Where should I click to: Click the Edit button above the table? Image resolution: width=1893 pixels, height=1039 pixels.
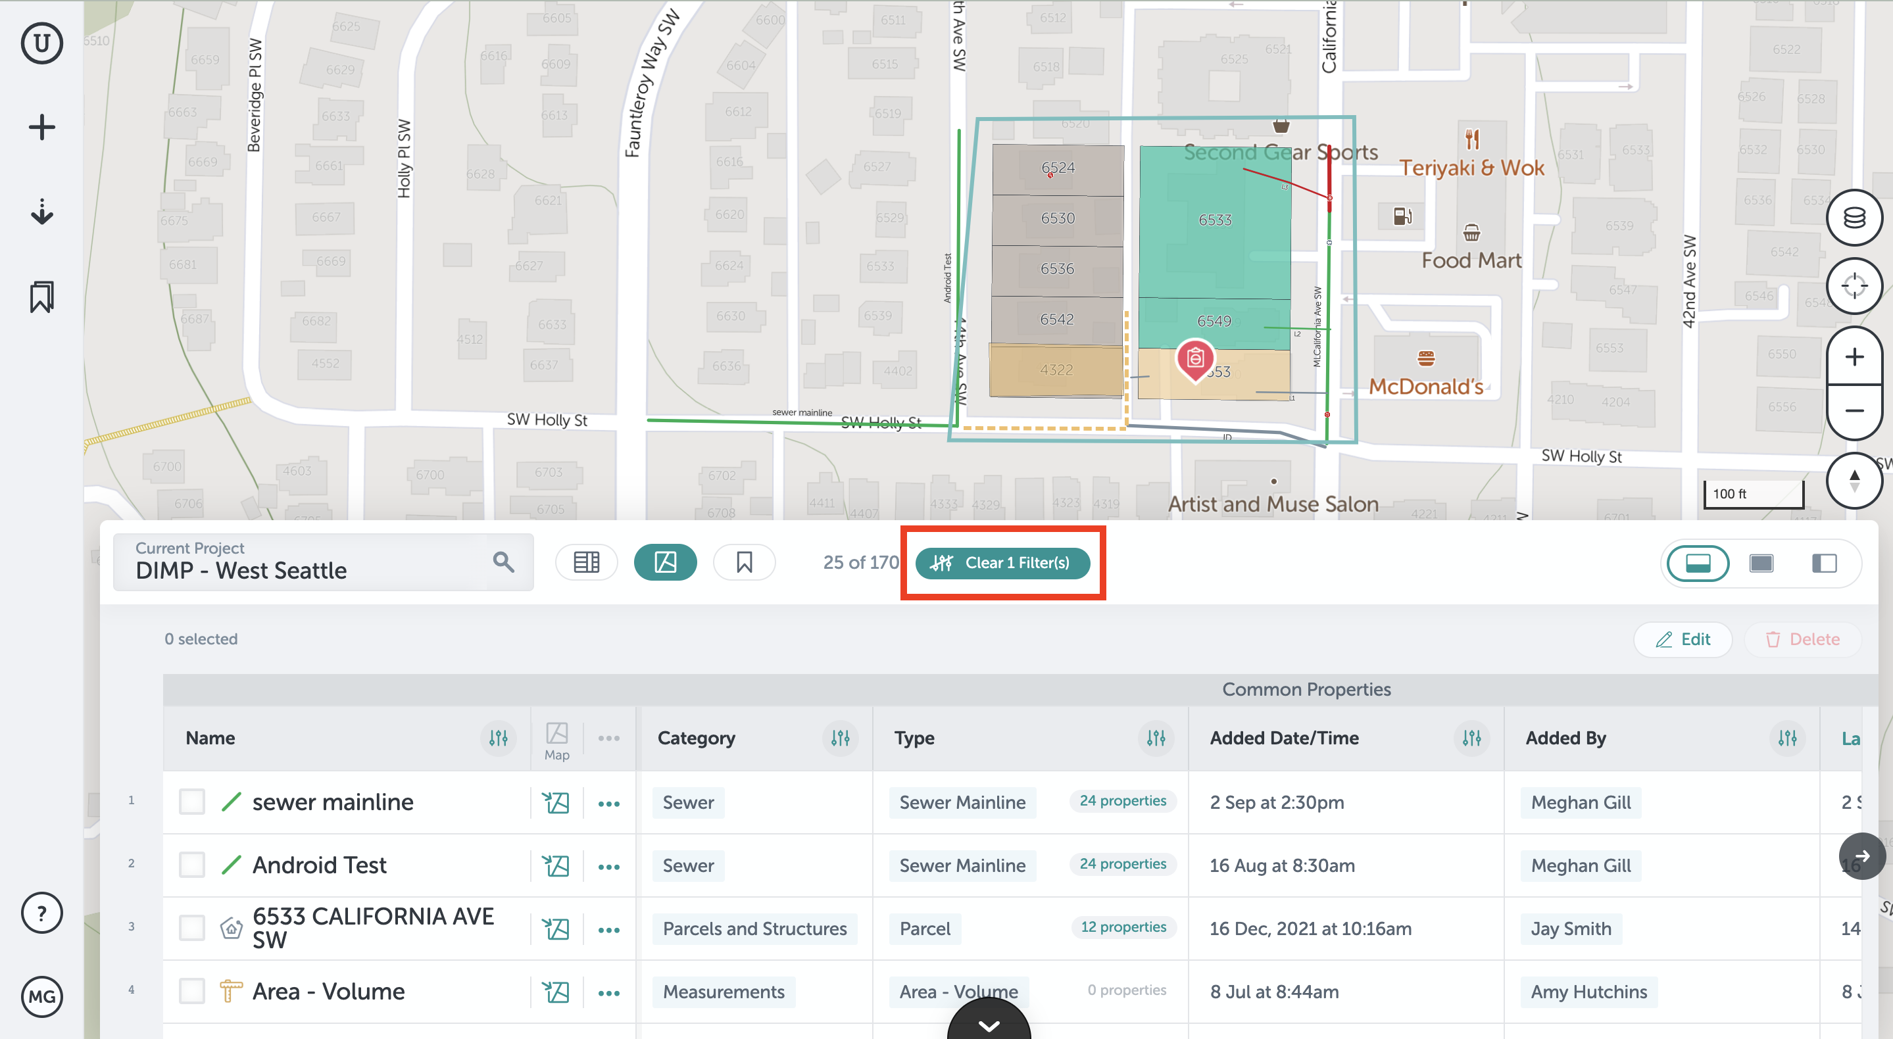click(1683, 639)
